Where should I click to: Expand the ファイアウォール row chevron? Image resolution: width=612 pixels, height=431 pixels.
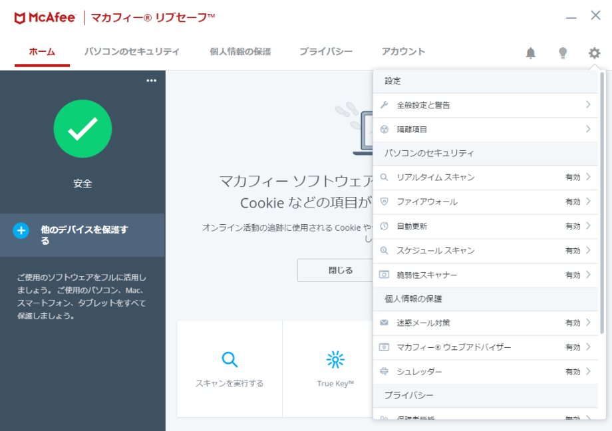pos(588,202)
